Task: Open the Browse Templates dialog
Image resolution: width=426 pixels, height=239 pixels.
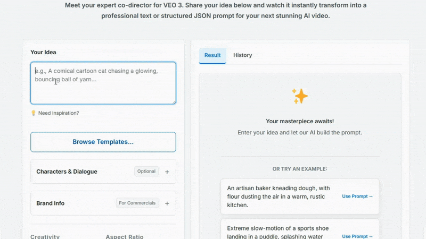Action: tap(103, 142)
